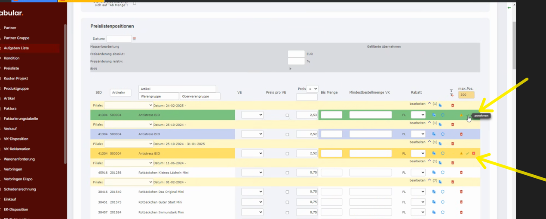Select VK-Disposition from the sidebar
This screenshot has width=546, height=219.
16,139
